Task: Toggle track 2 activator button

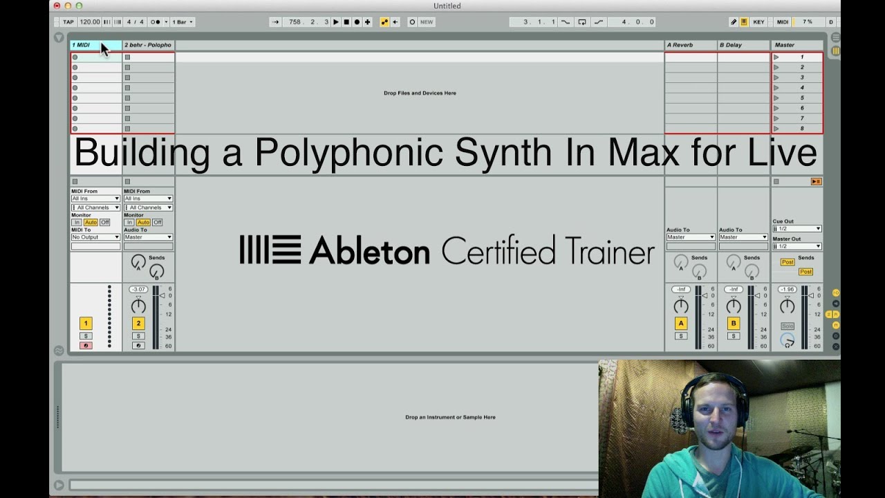Action: 138,324
